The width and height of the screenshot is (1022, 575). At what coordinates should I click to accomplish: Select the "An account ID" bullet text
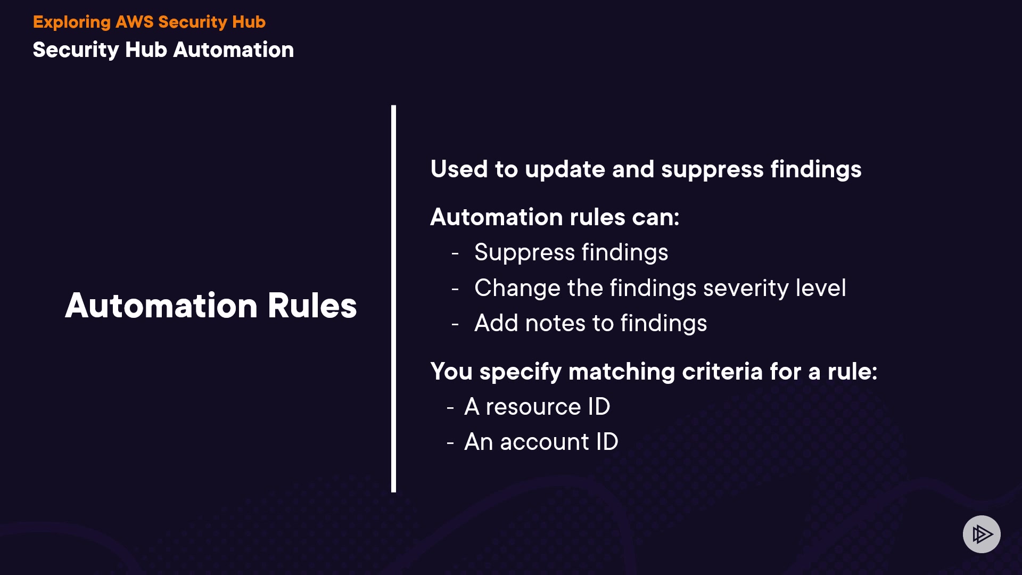pos(541,442)
